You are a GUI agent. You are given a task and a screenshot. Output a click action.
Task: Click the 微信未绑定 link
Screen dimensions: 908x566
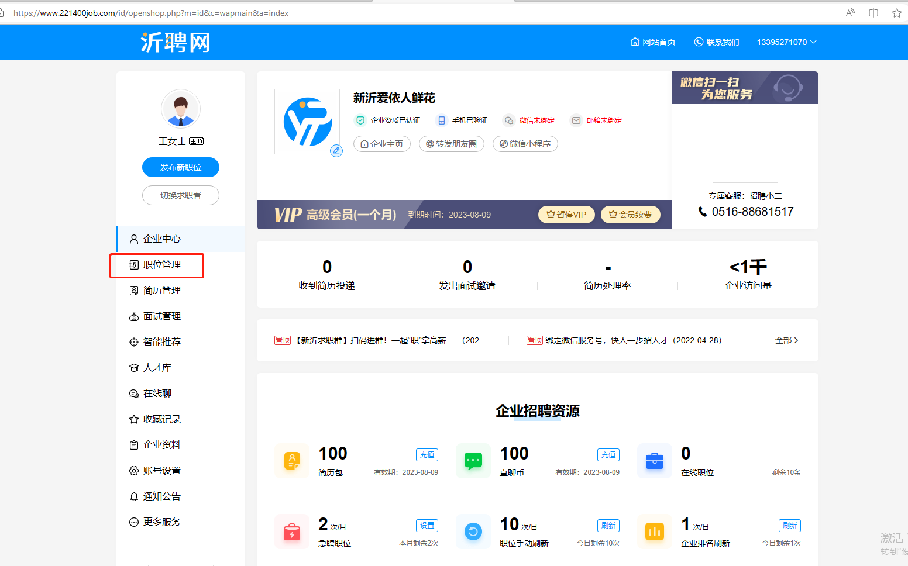pos(536,120)
